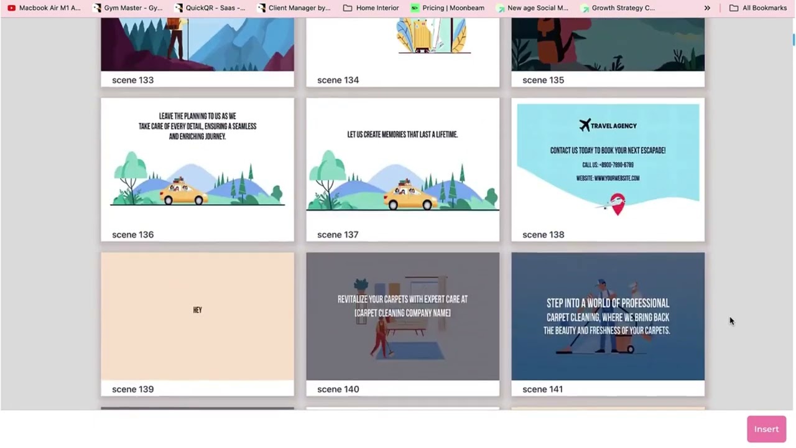The height and width of the screenshot is (448, 796).
Task: Select the scene 133 hiker thumbnail
Action: click(x=197, y=44)
